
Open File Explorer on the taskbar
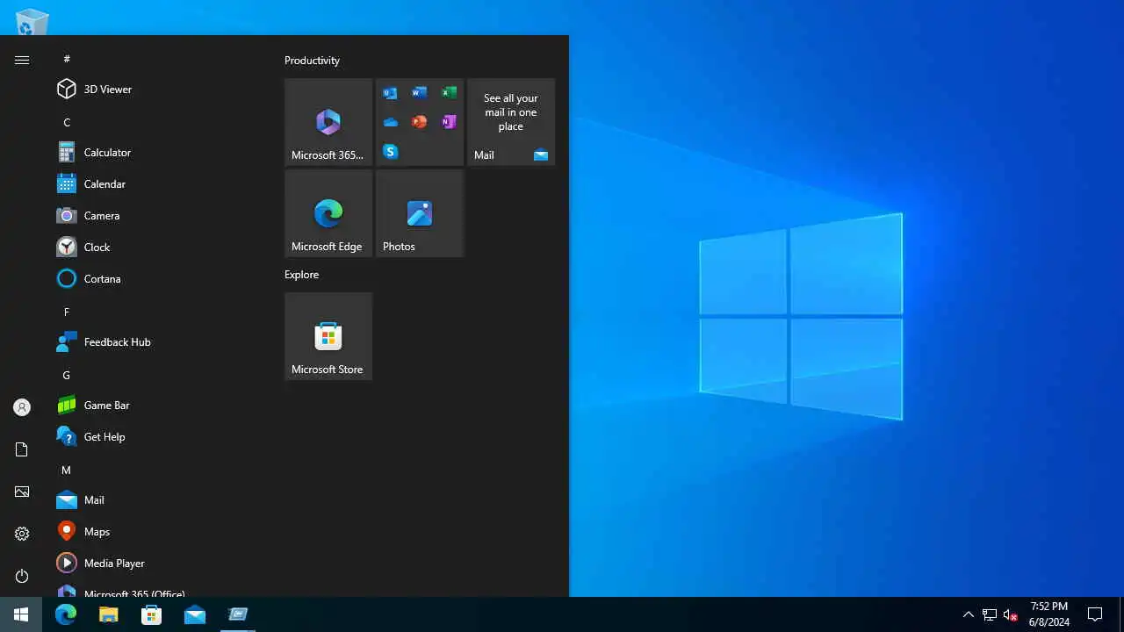tap(109, 614)
